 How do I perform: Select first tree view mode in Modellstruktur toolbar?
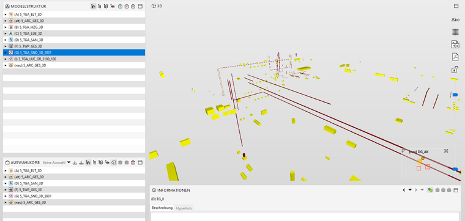point(94,6)
